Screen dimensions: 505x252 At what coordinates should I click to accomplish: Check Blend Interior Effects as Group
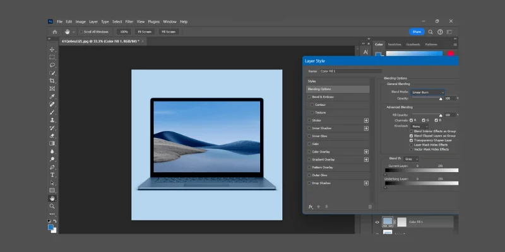pyautogui.click(x=412, y=130)
